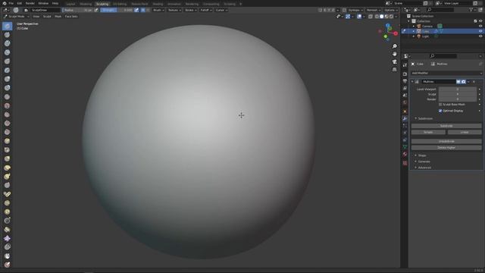
Task: Expand the Shape subpanel
Action: click(x=422, y=155)
